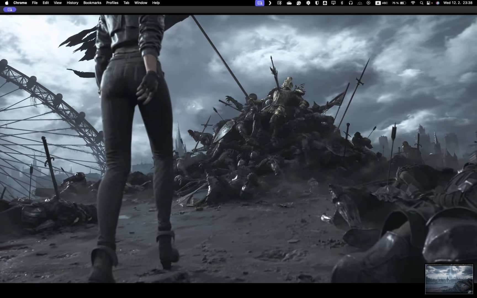Open the date and time notification panel
This screenshot has height=298, width=477.
point(458,3)
